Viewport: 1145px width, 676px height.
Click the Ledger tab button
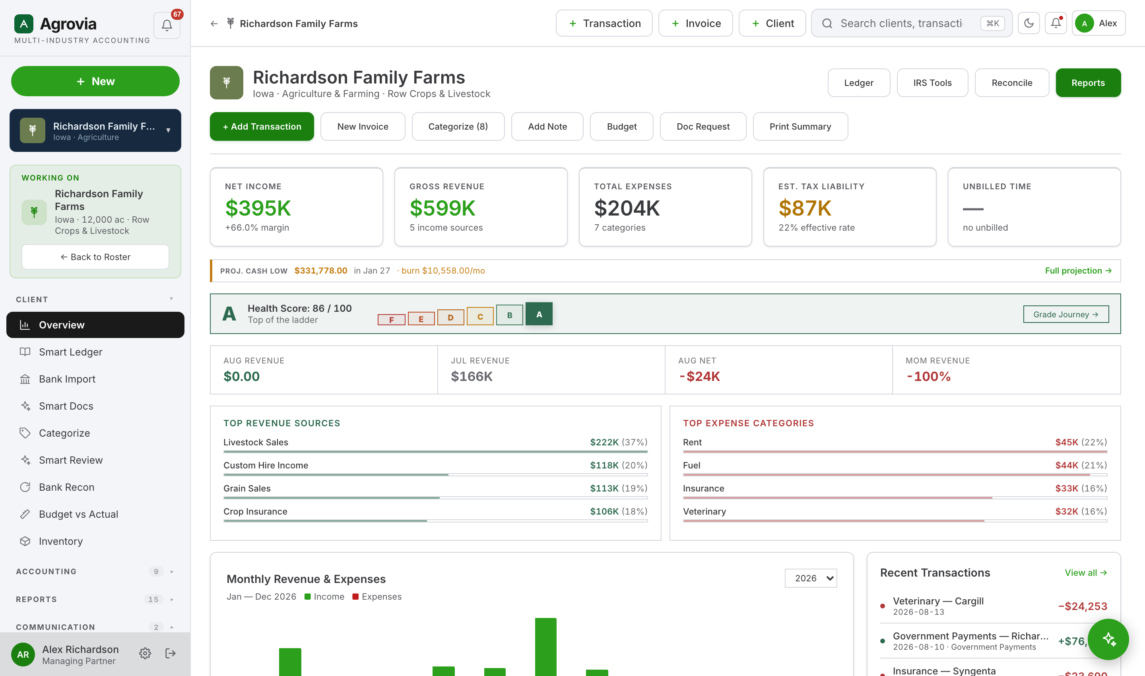pyautogui.click(x=858, y=83)
